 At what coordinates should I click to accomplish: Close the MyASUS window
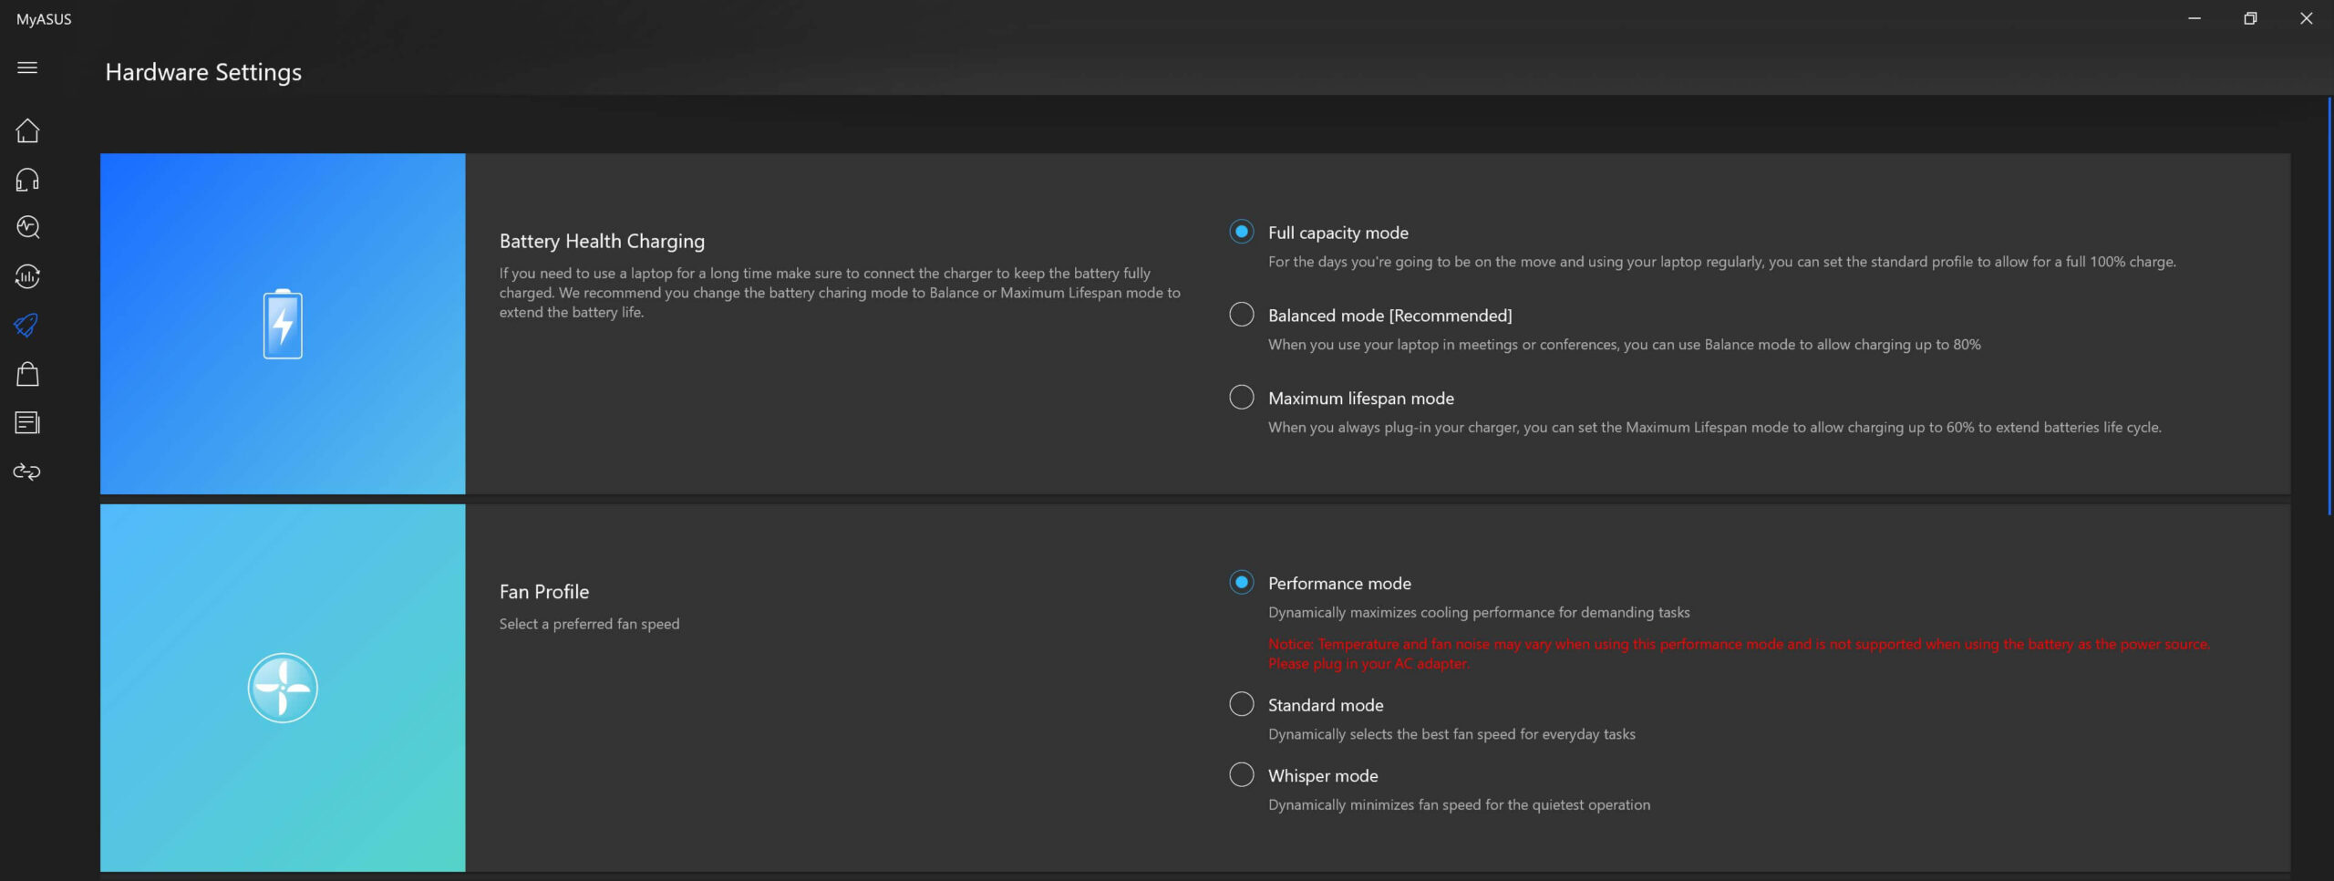(x=2306, y=18)
